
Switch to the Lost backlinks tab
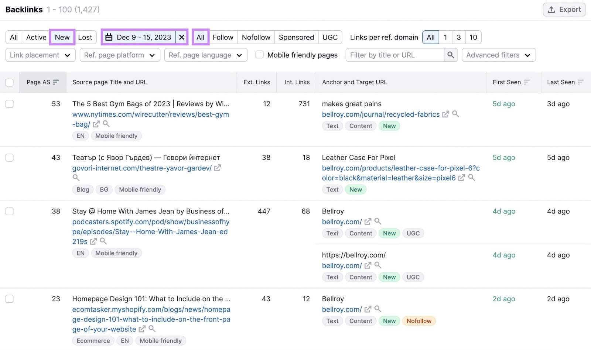click(85, 37)
